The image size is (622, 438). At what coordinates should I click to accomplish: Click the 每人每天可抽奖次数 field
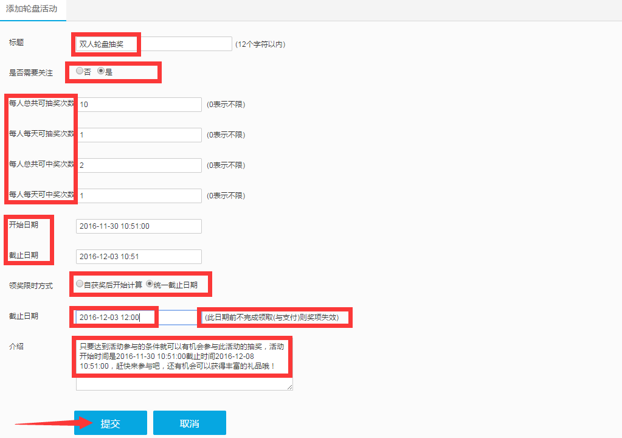coord(139,135)
